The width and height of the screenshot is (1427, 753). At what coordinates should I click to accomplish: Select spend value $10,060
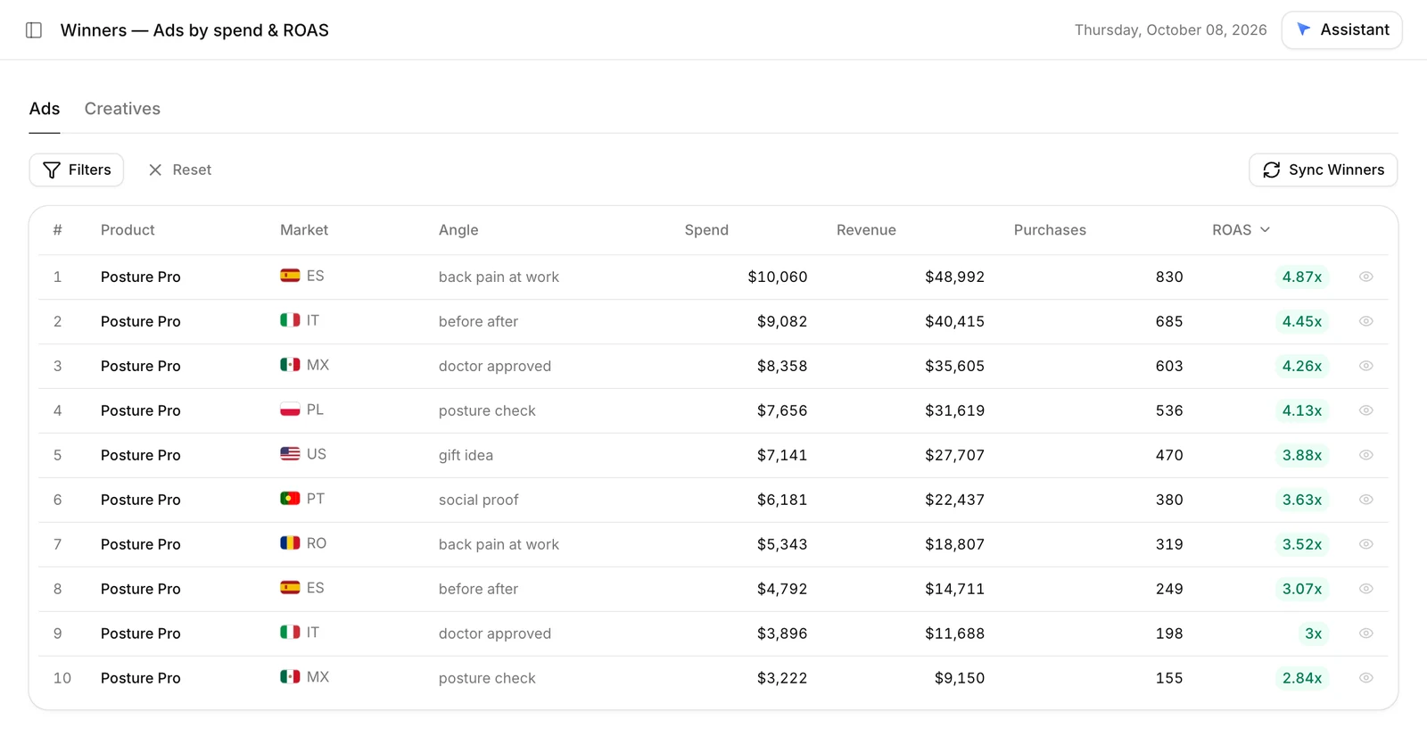pyautogui.click(x=777, y=277)
